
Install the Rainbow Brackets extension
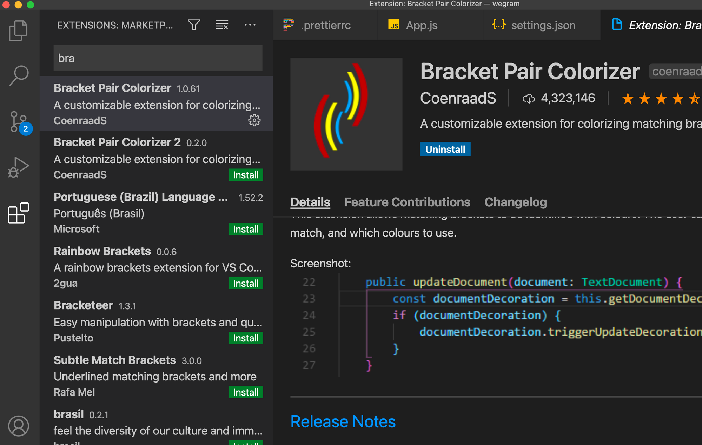point(246,283)
